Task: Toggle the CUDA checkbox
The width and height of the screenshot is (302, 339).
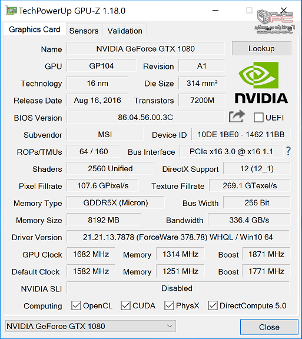Action: point(126,305)
